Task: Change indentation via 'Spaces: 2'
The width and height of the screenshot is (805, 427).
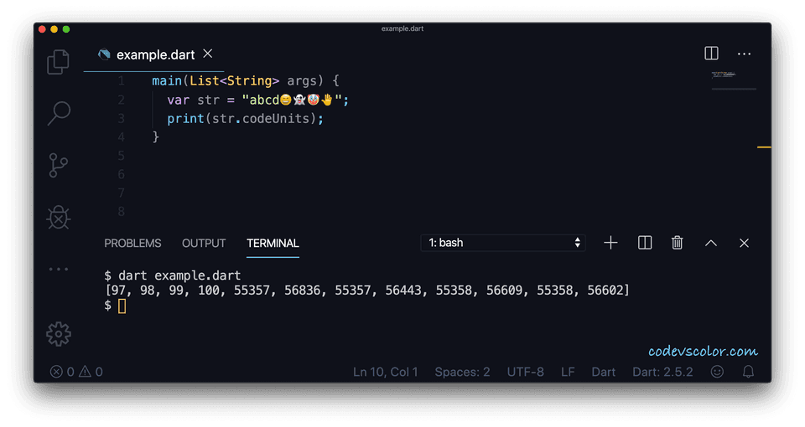Action: tap(462, 372)
